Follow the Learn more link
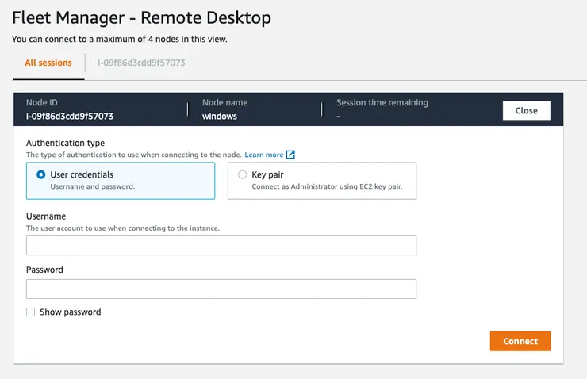The height and width of the screenshot is (379, 587). 263,155
